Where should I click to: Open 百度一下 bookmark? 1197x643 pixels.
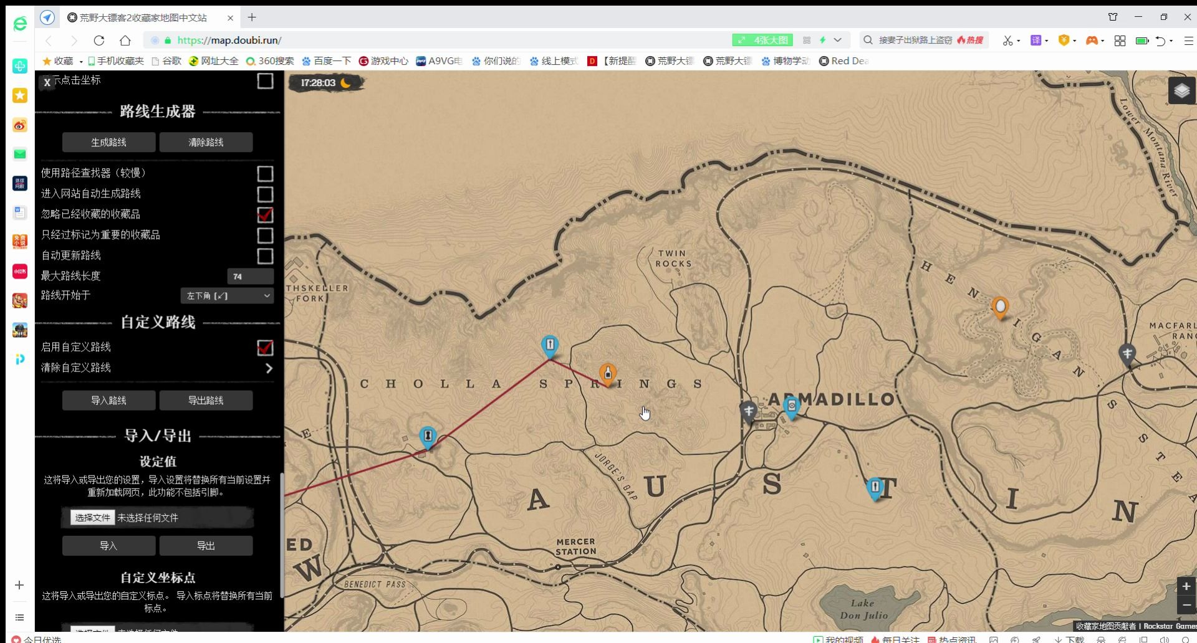(327, 61)
